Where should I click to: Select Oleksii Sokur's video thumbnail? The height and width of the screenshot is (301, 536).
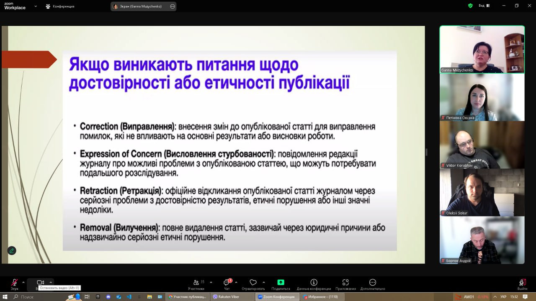[x=482, y=192]
